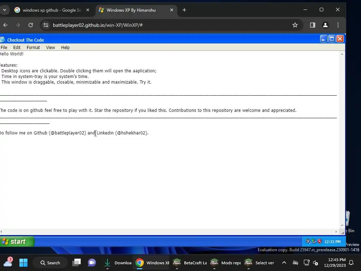Screen dimensions: 361x271
Task: Open the File menu in notepad
Action: 4,48
